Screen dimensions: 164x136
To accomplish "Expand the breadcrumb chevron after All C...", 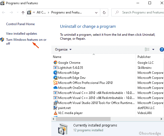I will point(48,12).
